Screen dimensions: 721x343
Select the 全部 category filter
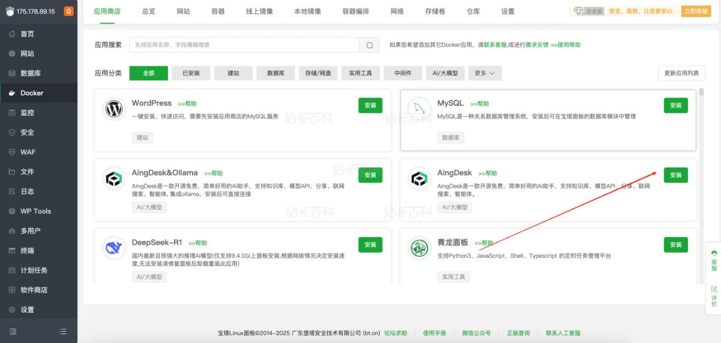[149, 73]
